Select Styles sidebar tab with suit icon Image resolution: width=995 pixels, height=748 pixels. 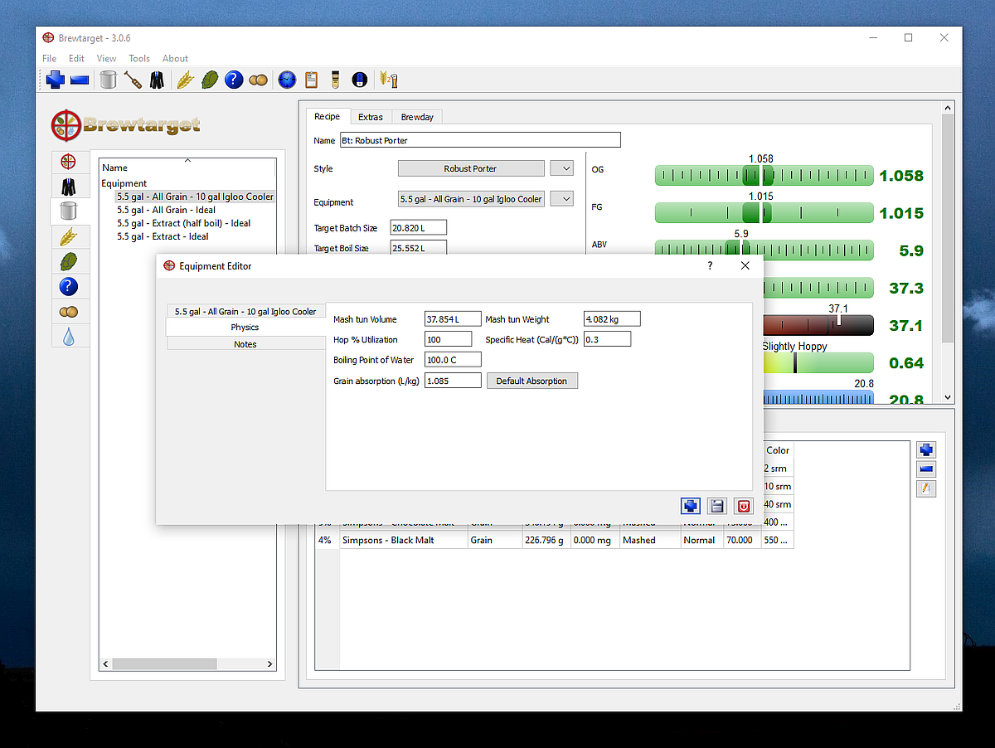click(69, 186)
